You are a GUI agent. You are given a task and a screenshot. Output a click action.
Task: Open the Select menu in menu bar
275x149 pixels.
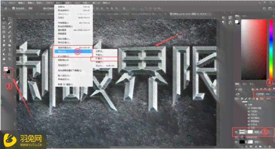59,3
